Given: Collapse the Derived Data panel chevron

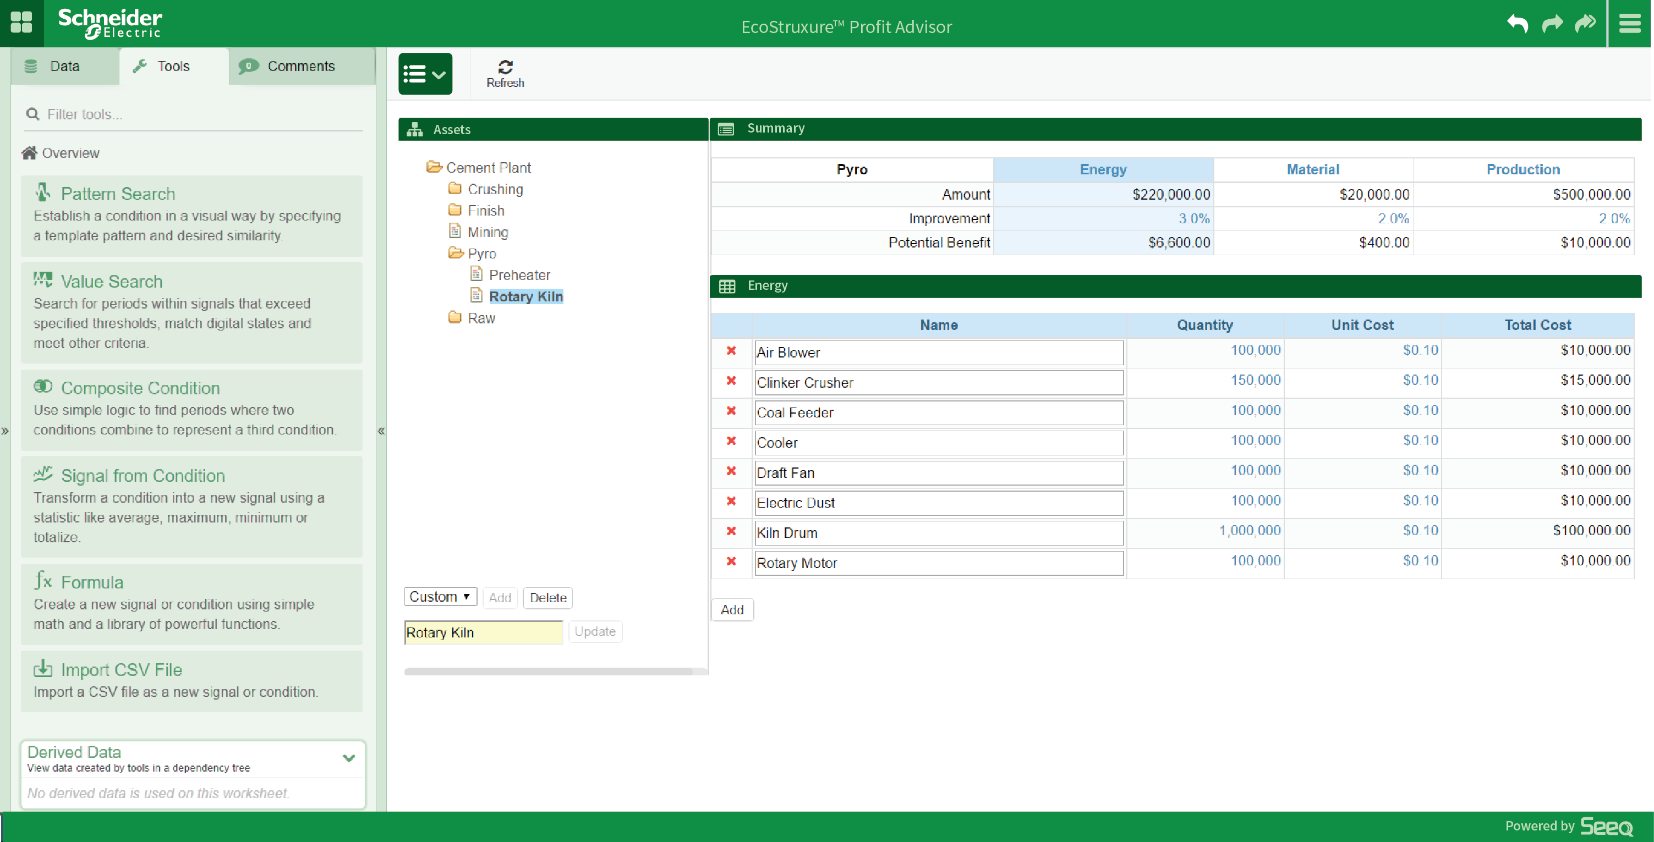Looking at the screenshot, I should 349,758.
